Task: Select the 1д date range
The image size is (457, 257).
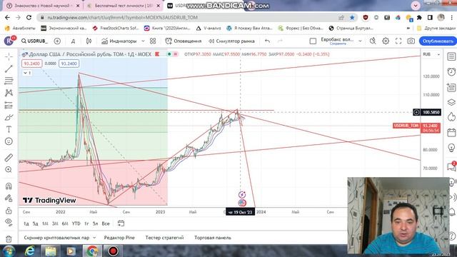Action: coord(26,223)
